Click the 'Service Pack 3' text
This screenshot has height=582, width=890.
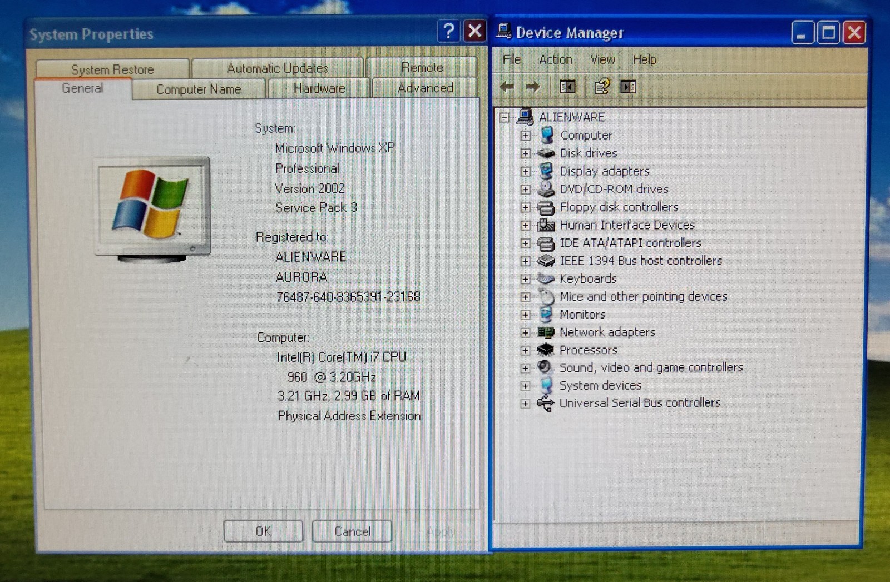point(317,207)
